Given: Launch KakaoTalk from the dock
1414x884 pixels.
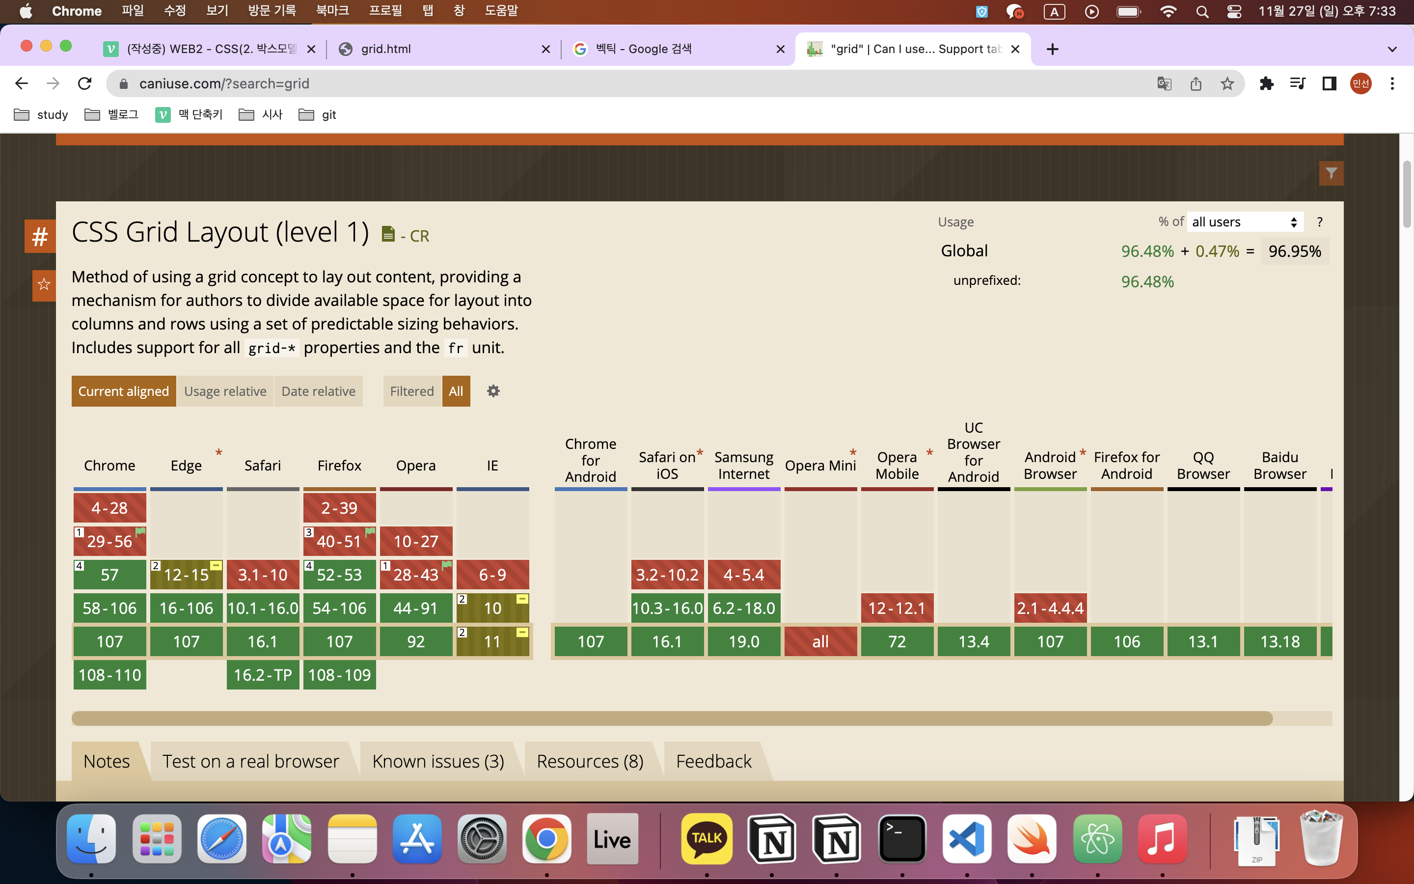Looking at the screenshot, I should coord(707,839).
